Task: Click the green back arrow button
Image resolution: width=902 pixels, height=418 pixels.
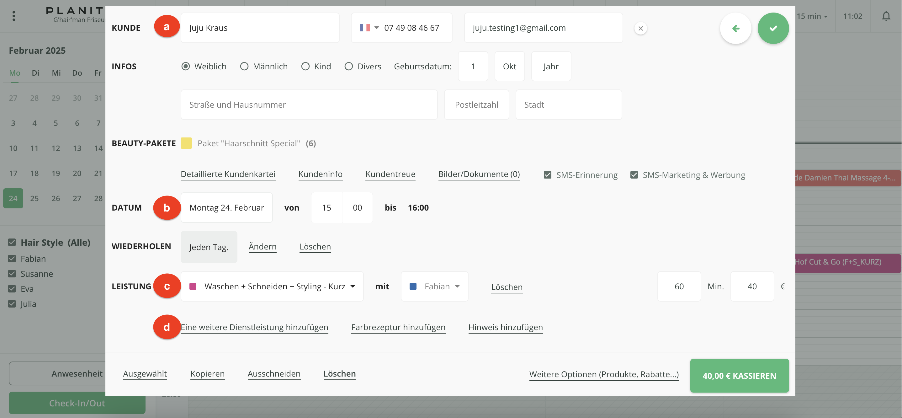Action: coord(735,28)
